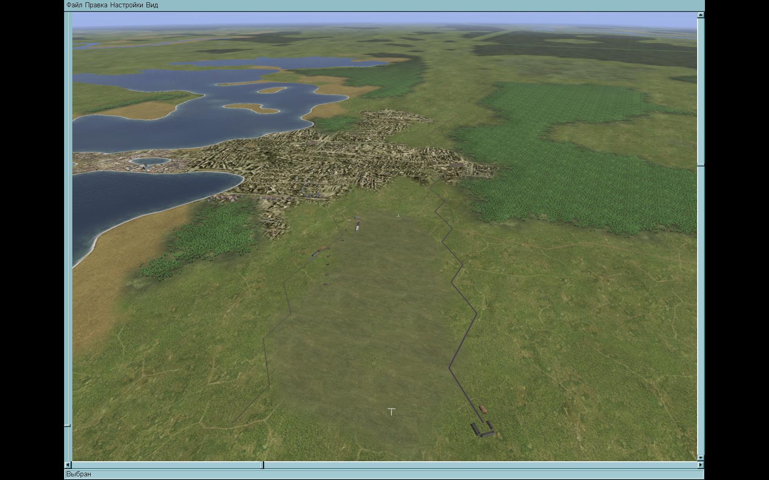Click the right vertical scrollbar thumb
Viewport: 769px width, 480px height.
coord(701,164)
